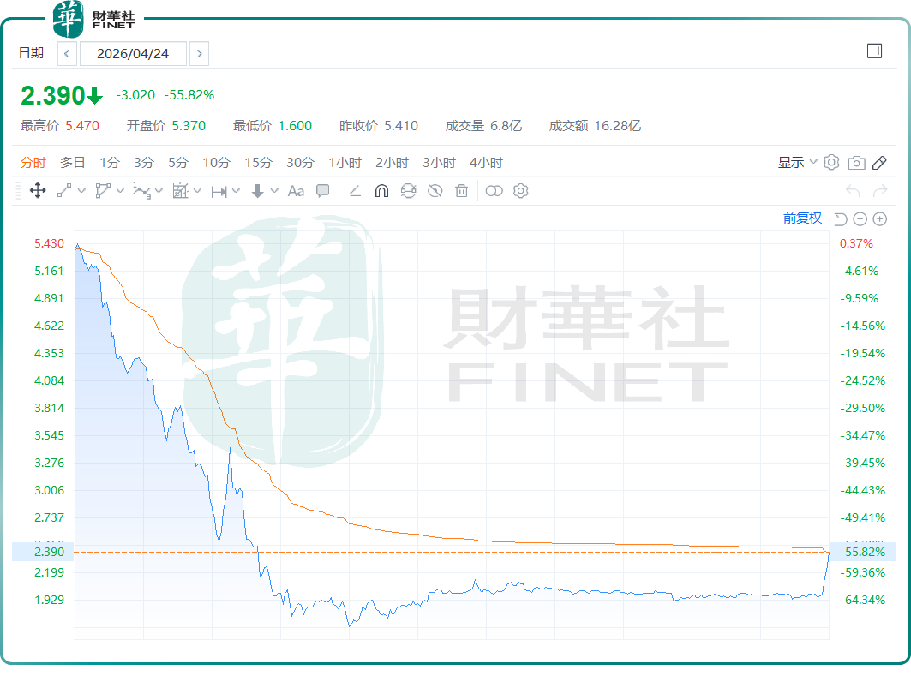This screenshot has width=911, height=682.
Task: Go to previous date with left arrow
Action: pos(67,54)
